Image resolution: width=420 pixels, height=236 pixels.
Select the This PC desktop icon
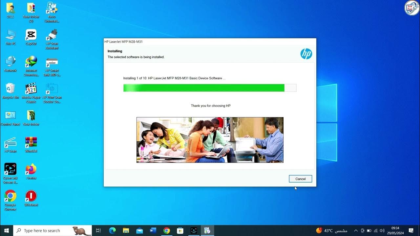coord(10,37)
